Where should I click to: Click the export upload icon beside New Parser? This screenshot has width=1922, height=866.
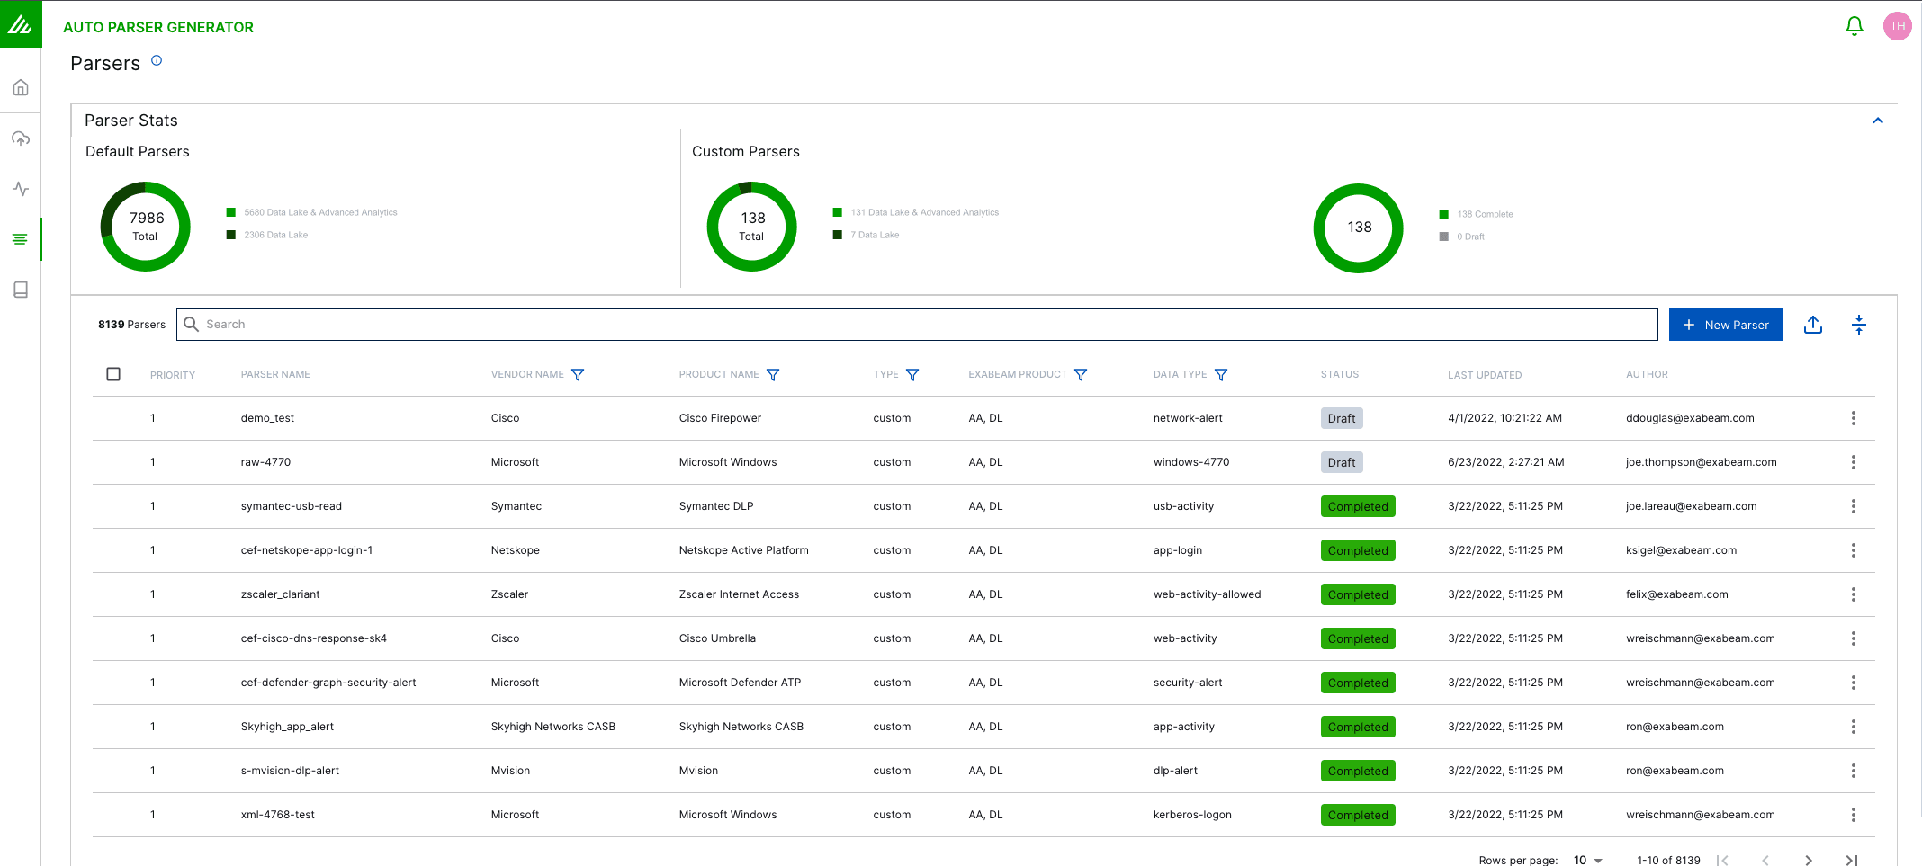(1812, 325)
